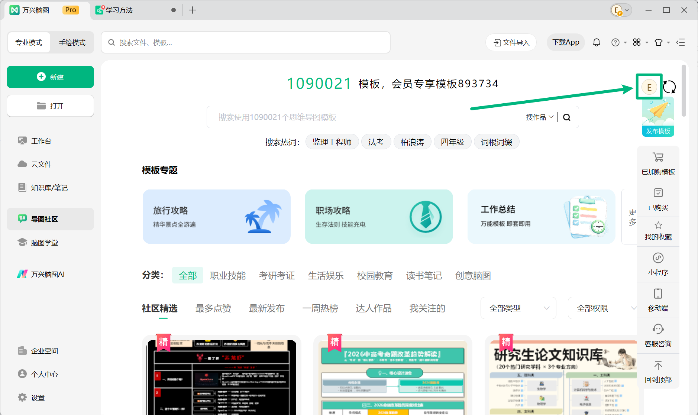The height and width of the screenshot is (415, 698).
Task: Open the account avatar in title bar
Action: (x=617, y=10)
